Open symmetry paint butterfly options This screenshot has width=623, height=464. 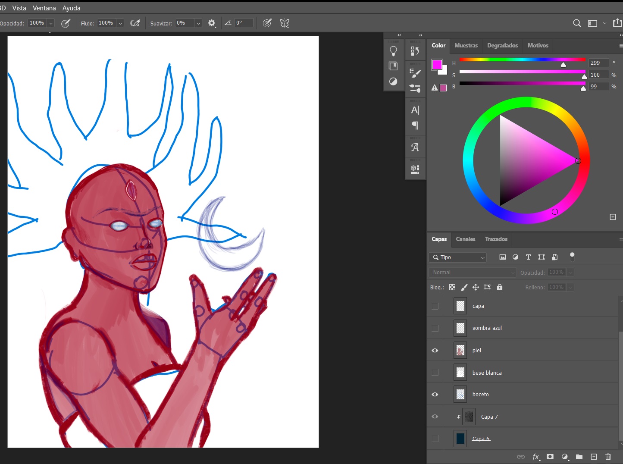[x=285, y=23]
